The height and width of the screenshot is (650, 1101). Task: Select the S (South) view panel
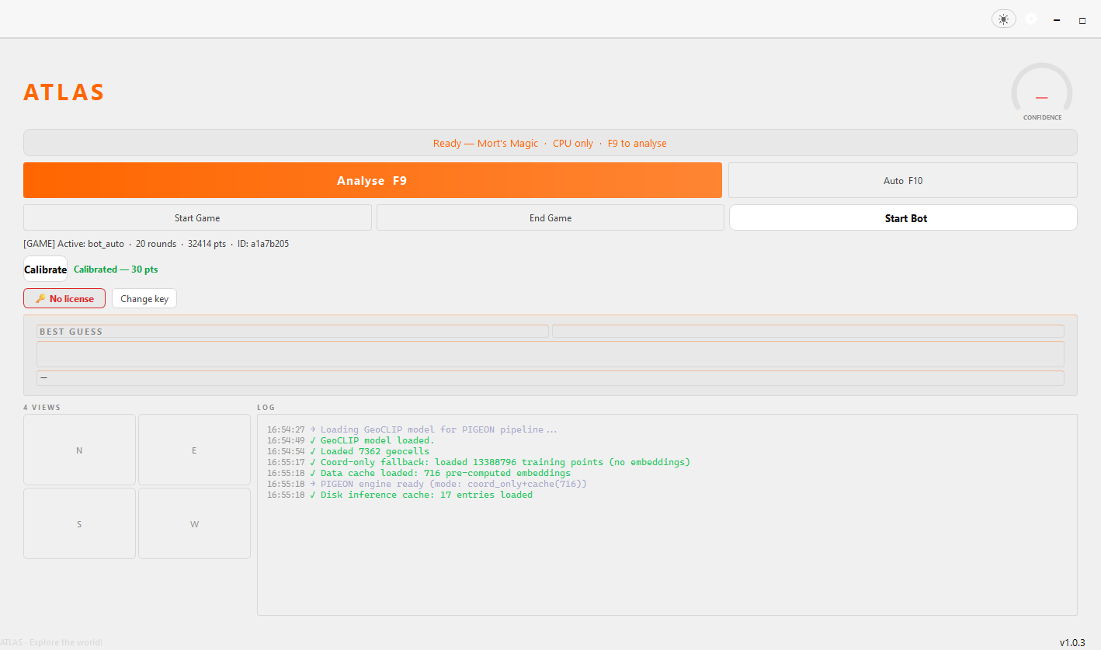click(x=78, y=523)
